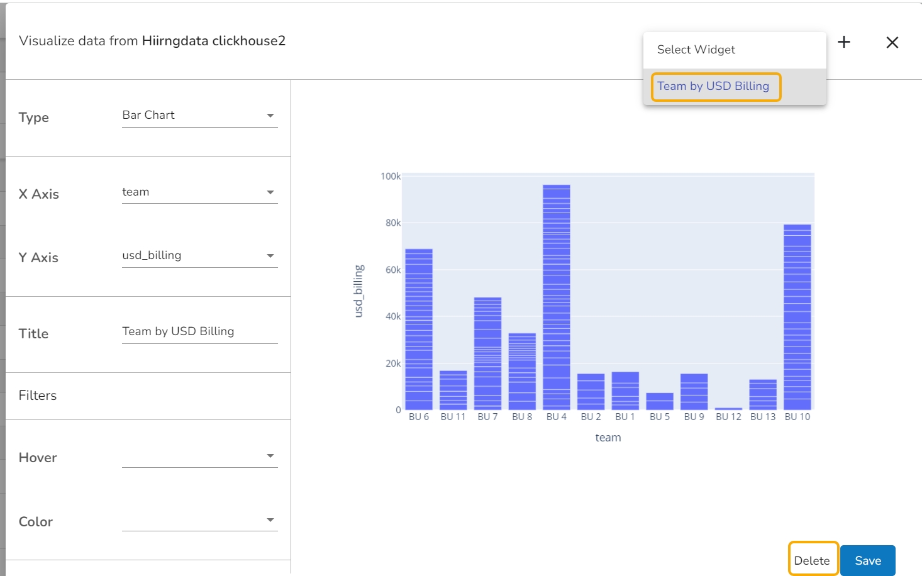This screenshot has height=576, width=922.
Task: Click the BU 4 bar in chart
Action: coord(556,297)
